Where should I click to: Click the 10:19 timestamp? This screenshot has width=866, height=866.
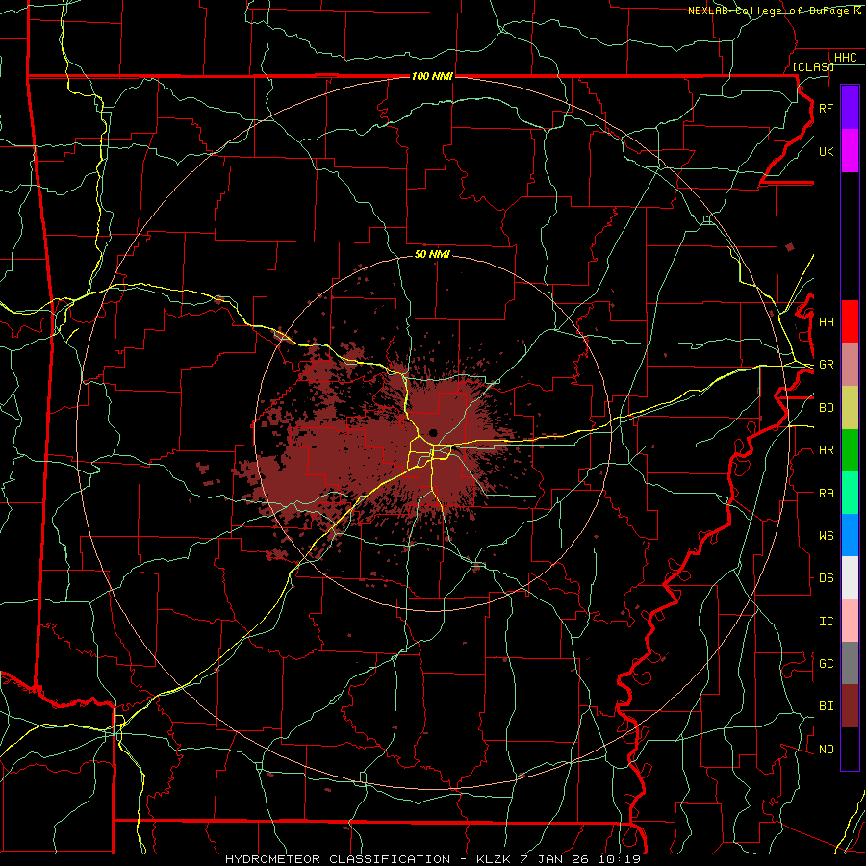coord(622,859)
